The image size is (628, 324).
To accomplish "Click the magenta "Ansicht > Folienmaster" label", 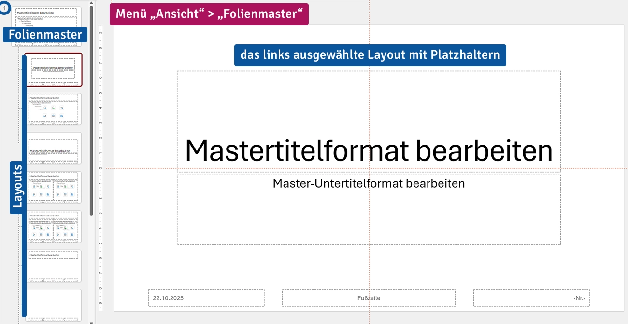I will (x=209, y=14).
